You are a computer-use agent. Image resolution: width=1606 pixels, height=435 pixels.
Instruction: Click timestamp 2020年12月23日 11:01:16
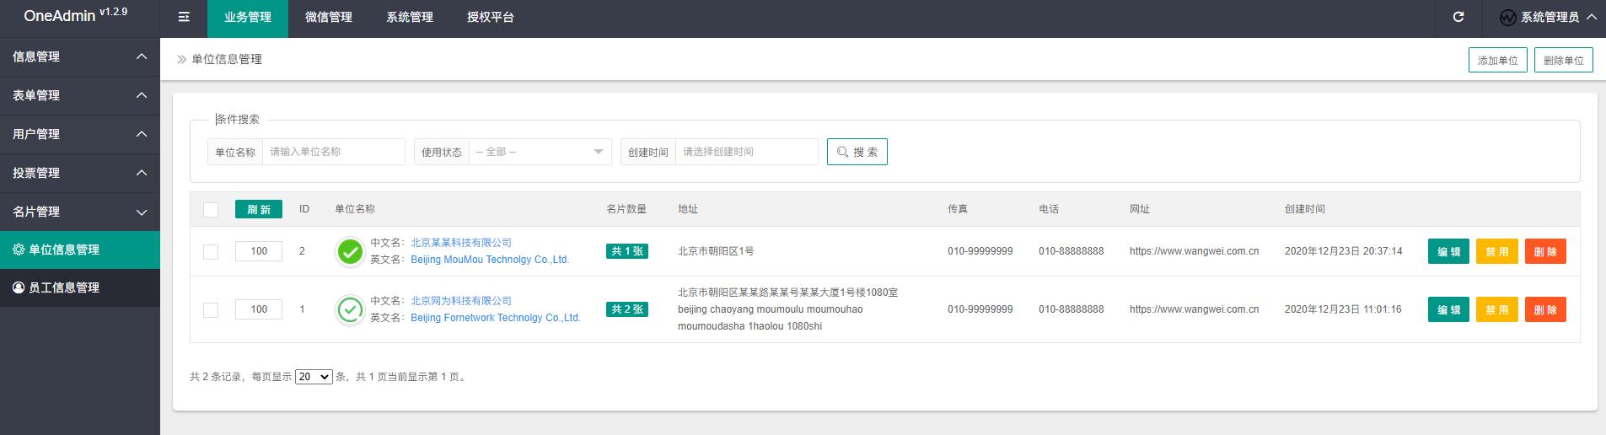tap(1343, 309)
